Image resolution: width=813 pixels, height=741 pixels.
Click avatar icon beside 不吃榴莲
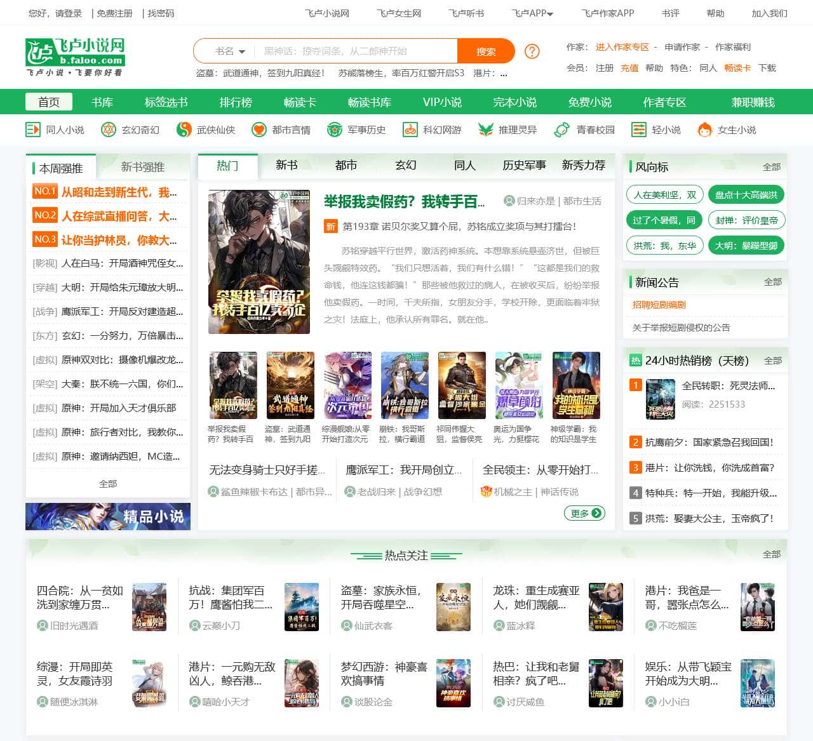[x=651, y=625]
